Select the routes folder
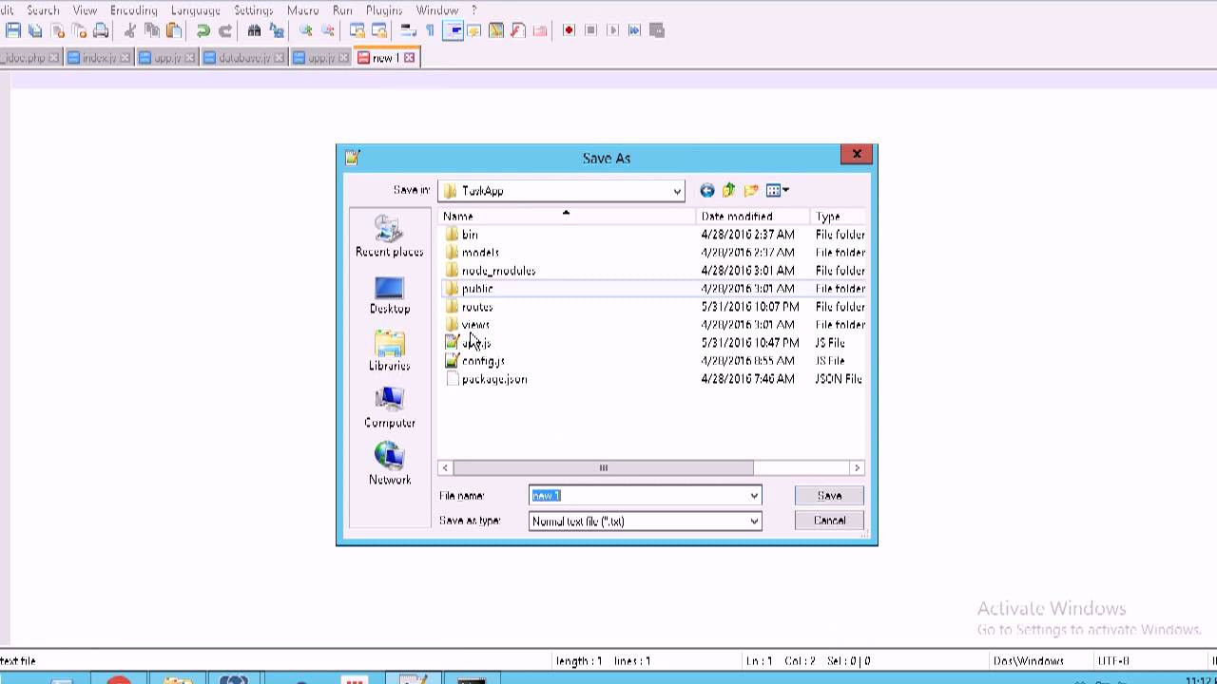Image resolution: width=1217 pixels, height=684 pixels. 476,307
